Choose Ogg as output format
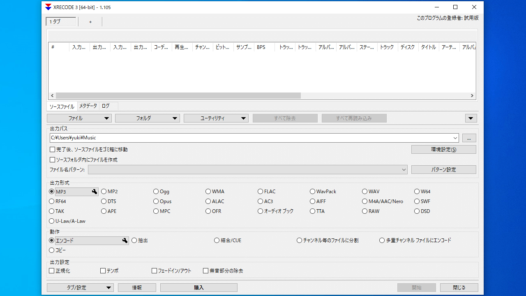526x296 pixels. (161, 192)
